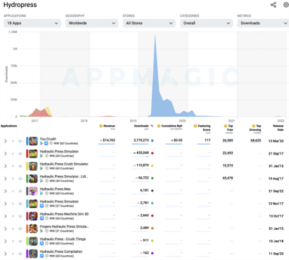Click Google Play icon under You Crush!
The image size is (289, 260).
pos(42,144)
